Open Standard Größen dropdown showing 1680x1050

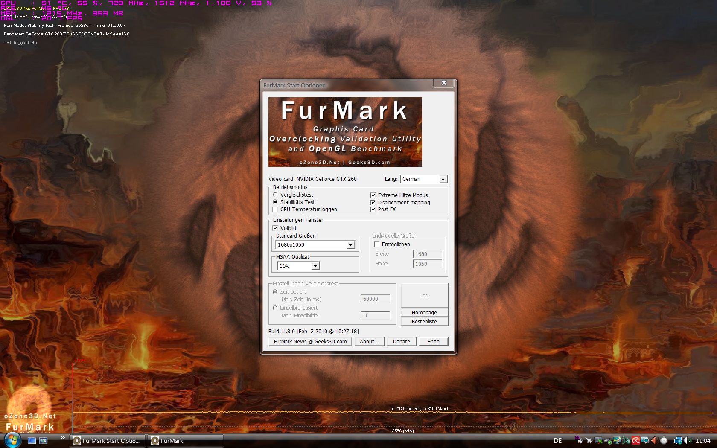pos(315,245)
